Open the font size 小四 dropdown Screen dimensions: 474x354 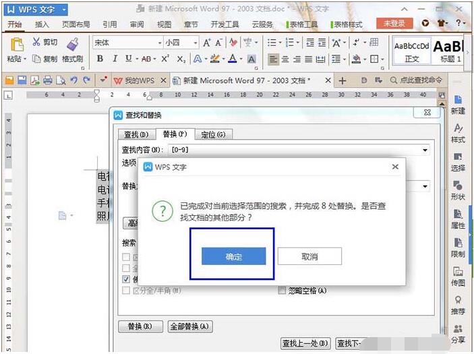[x=196, y=43]
